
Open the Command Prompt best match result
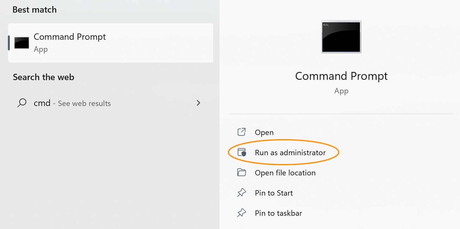click(111, 43)
